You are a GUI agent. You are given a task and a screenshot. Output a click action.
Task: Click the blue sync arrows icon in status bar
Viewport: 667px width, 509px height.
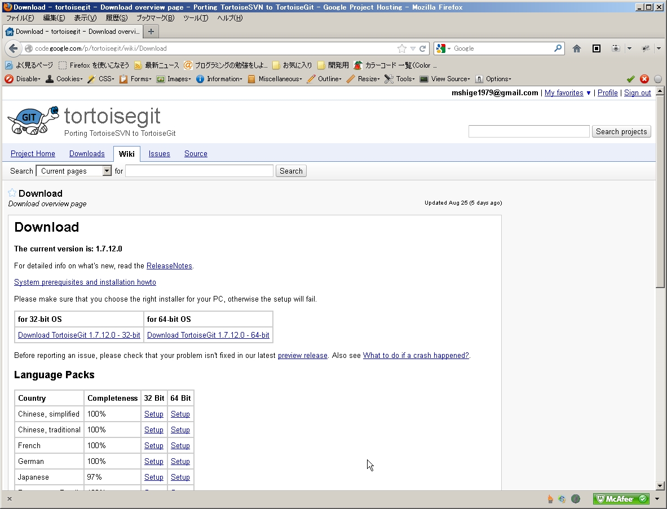[x=562, y=499]
